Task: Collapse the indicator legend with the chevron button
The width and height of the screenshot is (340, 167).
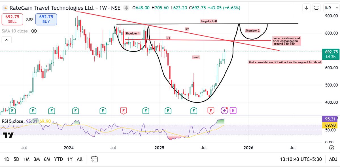Action: click(x=7, y=40)
